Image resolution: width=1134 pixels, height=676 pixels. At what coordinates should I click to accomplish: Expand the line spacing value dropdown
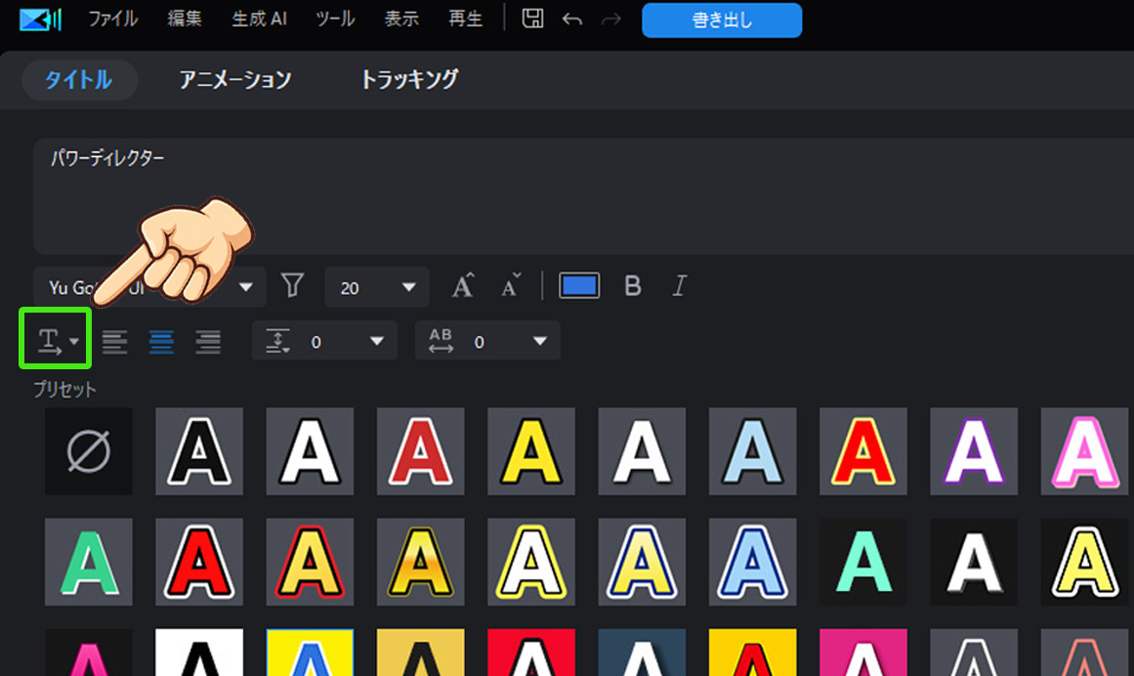376,341
